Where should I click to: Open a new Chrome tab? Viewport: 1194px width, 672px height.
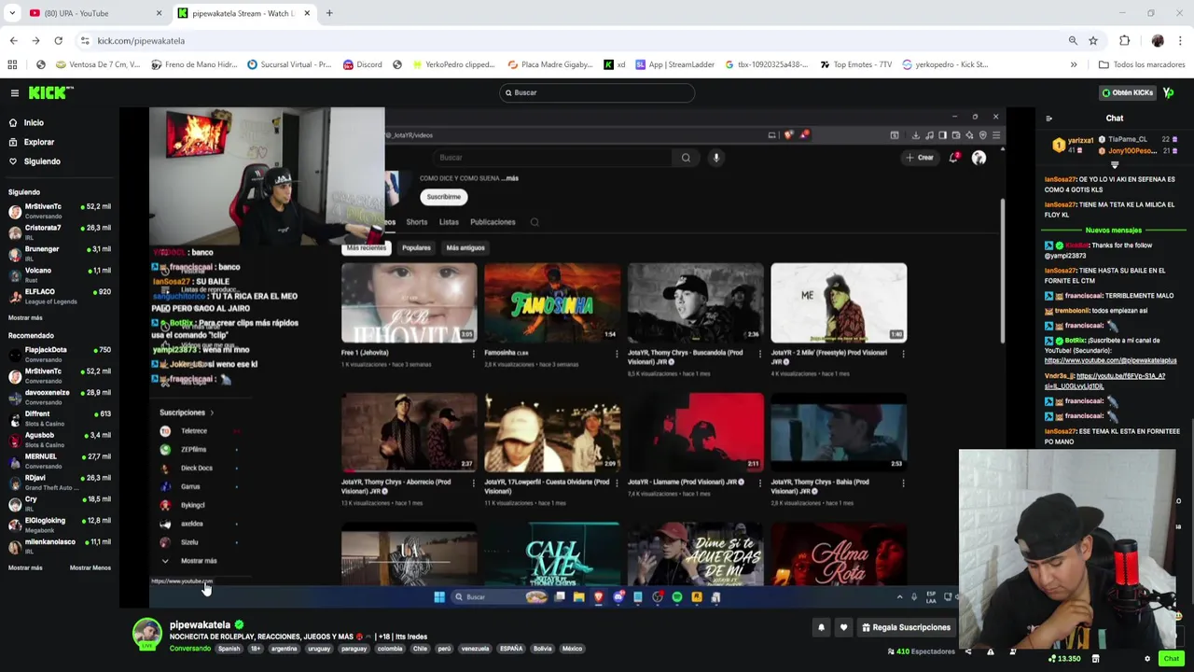pyautogui.click(x=329, y=13)
